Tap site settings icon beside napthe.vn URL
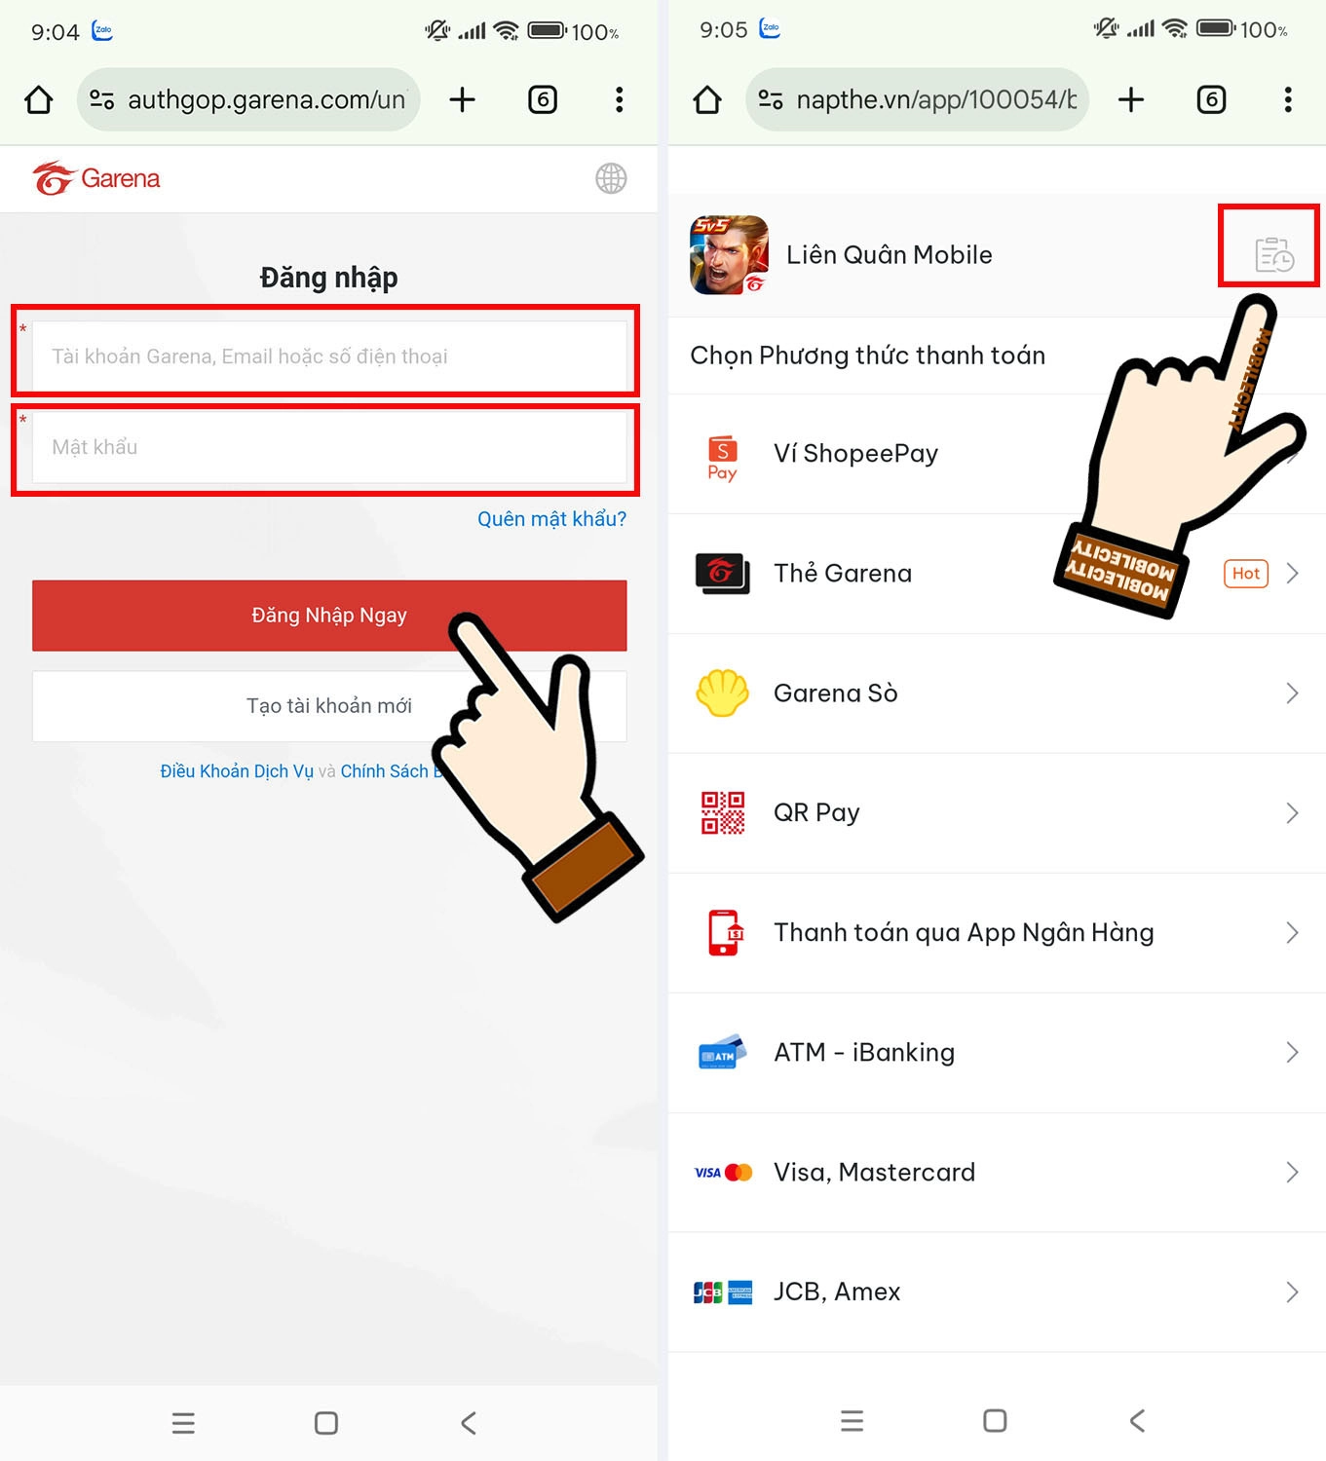 click(771, 99)
